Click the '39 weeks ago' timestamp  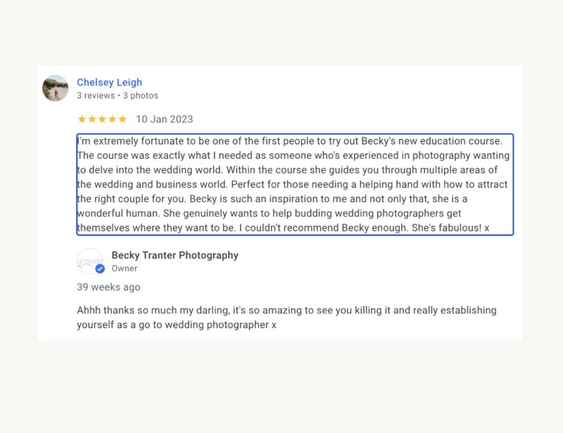(108, 287)
